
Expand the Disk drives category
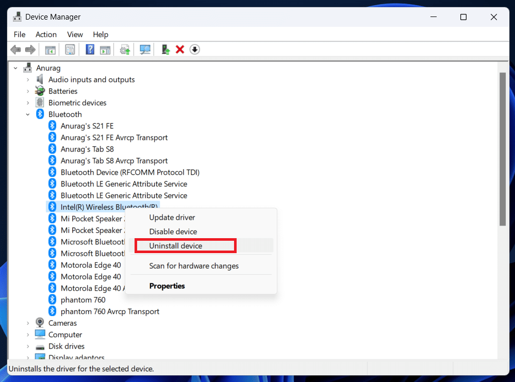[28, 346]
